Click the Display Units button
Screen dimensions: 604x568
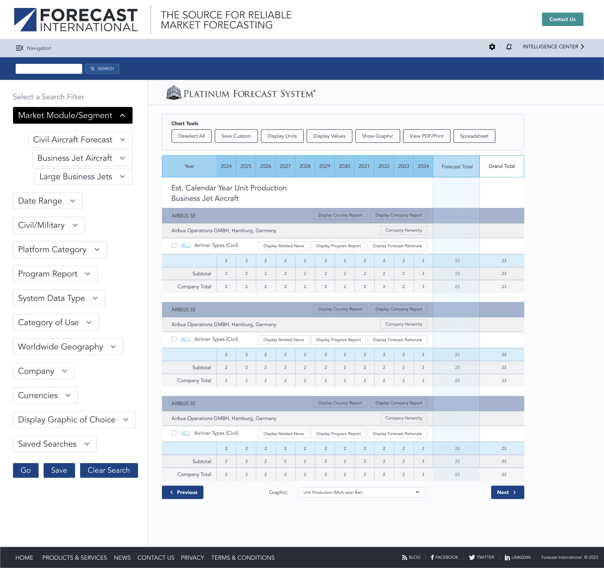[x=282, y=136]
